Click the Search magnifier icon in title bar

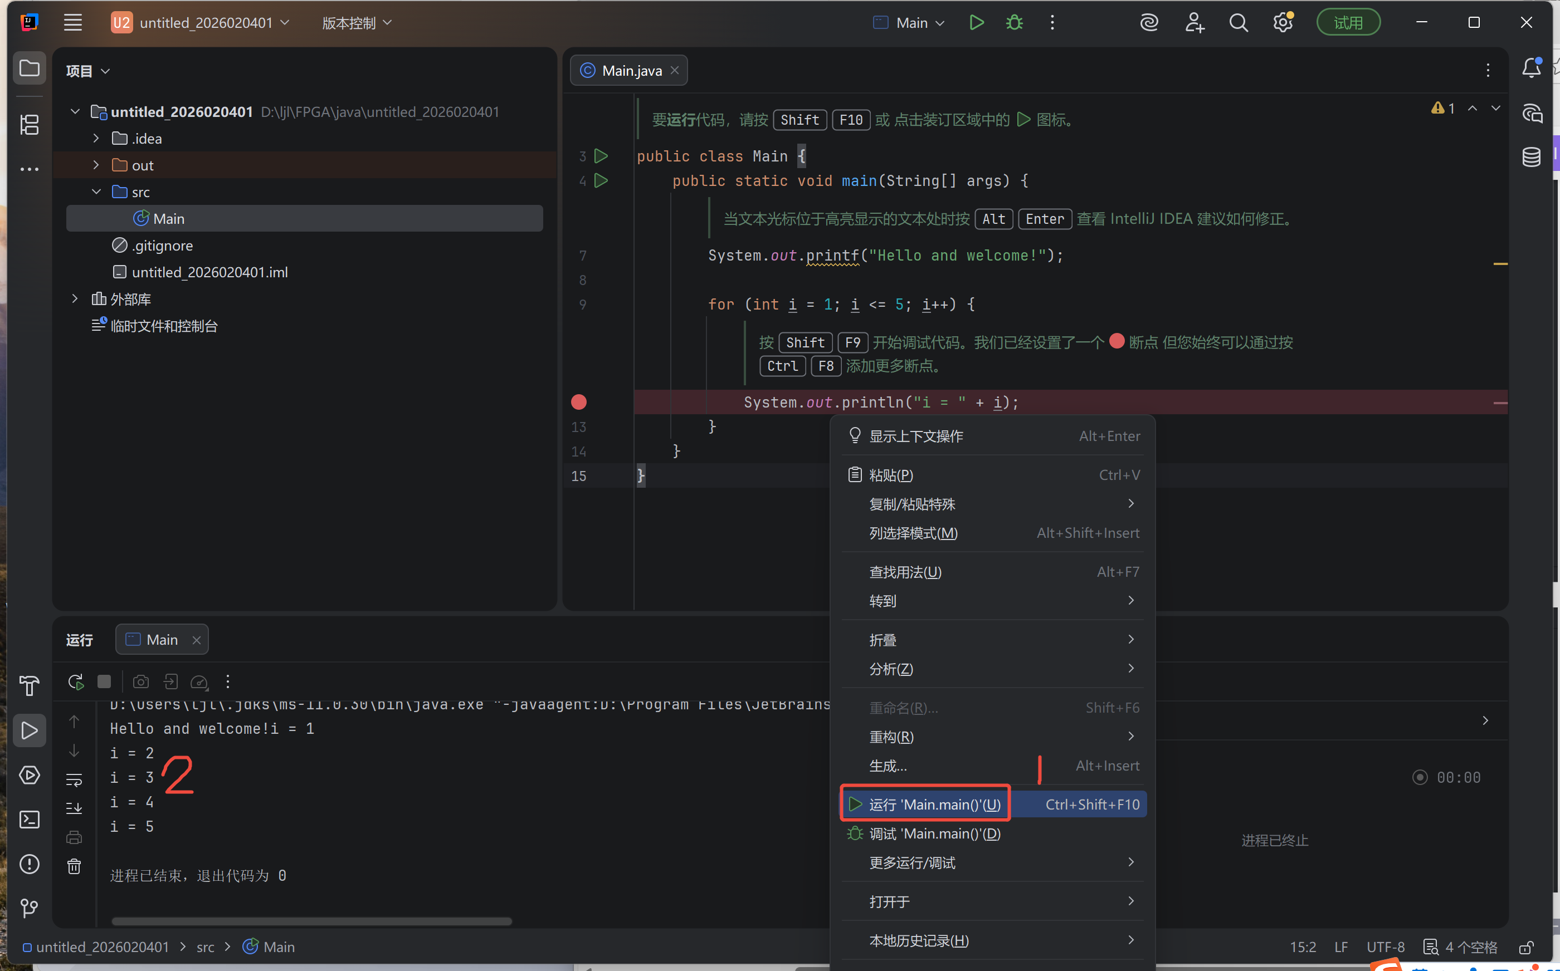[1238, 23]
